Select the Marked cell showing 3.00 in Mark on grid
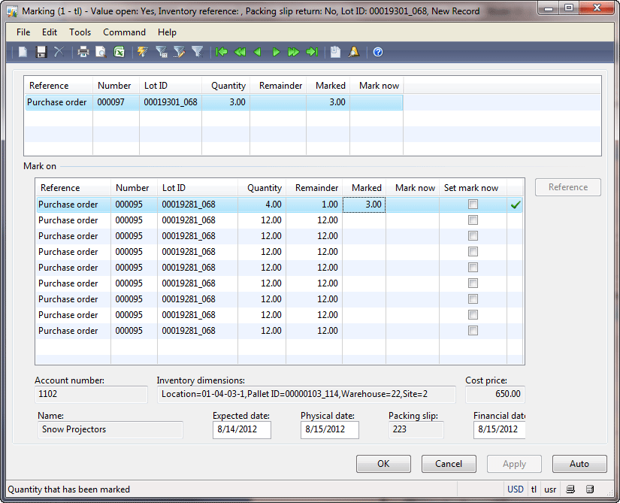Image resolution: width=620 pixels, height=503 pixels. [x=364, y=205]
